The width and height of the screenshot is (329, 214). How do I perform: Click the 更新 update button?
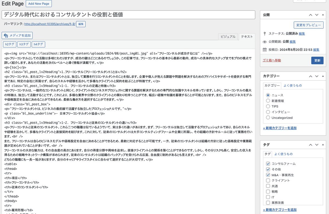[x=317, y=61]
